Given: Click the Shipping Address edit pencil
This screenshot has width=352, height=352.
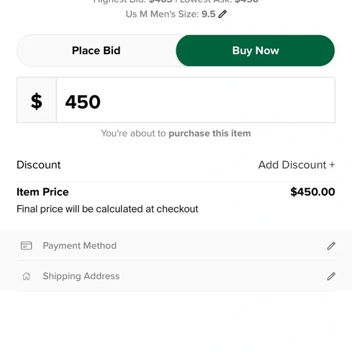Looking at the screenshot, I should click(x=331, y=276).
